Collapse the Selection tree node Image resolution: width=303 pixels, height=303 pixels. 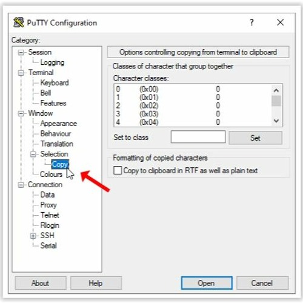[33, 155]
